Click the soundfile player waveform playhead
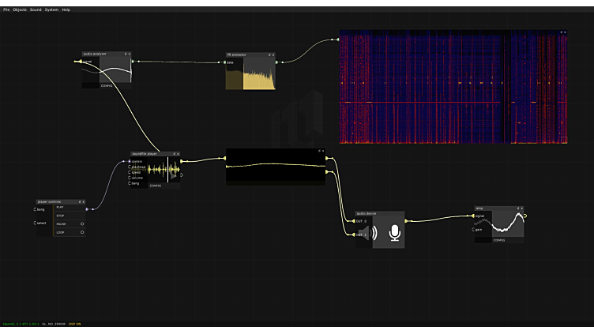Image resolution: width=594 pixels, height=334 pixels. [x=167, y=169]
